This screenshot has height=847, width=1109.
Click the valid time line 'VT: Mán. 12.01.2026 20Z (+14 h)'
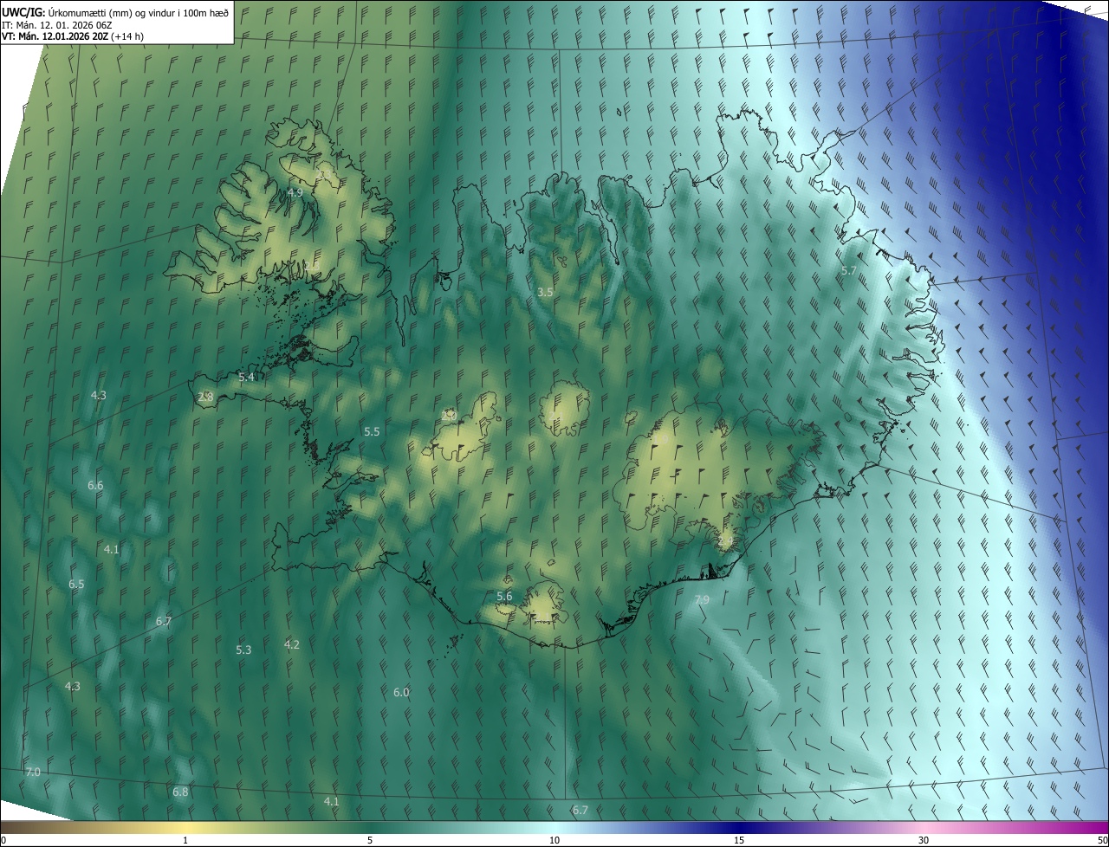click(72, 37)
